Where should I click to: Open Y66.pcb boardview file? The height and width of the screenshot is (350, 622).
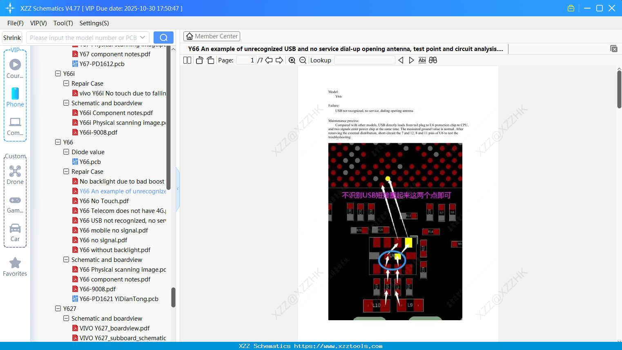click(86, 162)
